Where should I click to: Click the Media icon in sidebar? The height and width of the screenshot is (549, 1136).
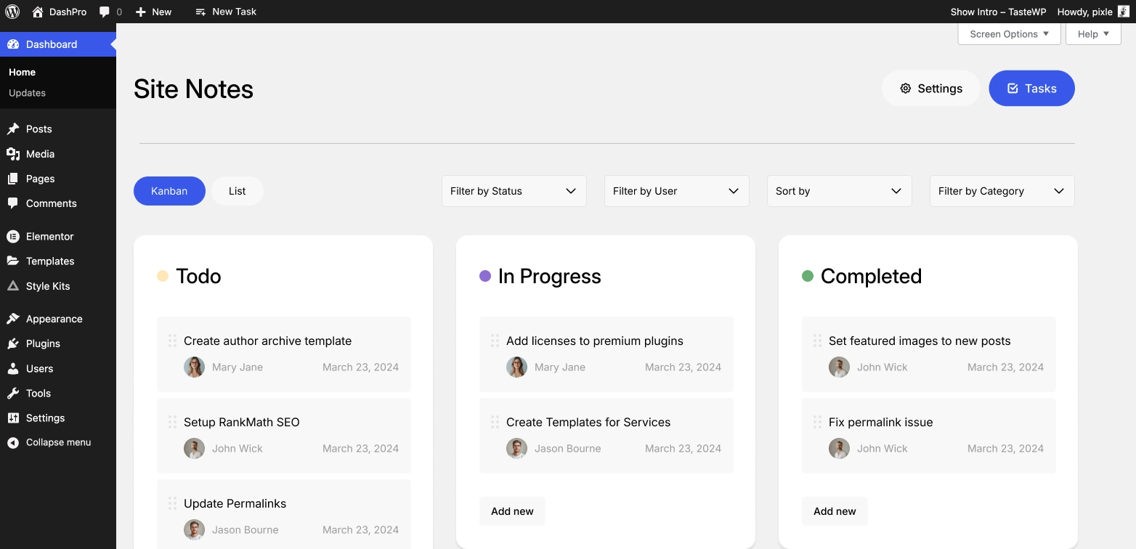click(x=13, y=154)
